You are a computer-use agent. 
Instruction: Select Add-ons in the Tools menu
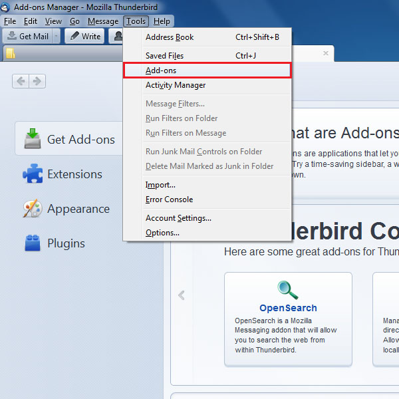[207, 70]
